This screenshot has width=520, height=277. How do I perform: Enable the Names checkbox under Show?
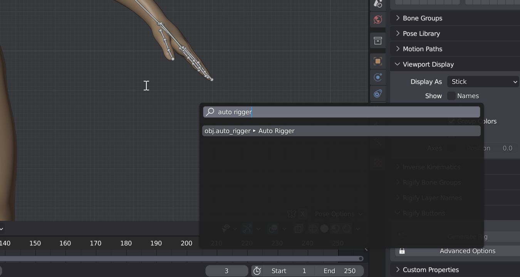[x=451, y=96]
